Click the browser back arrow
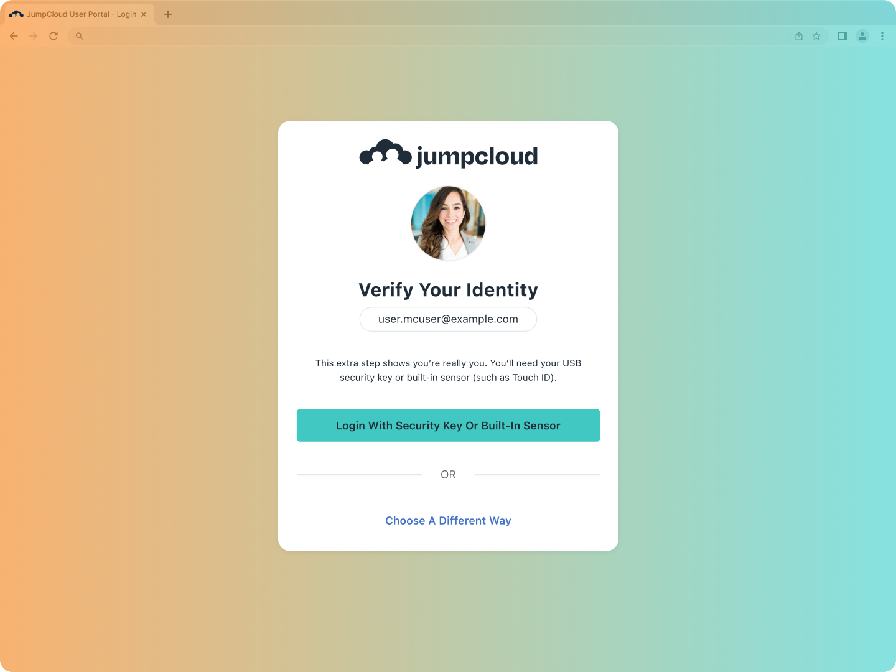 pyautogui.click(x=14, y=36)
